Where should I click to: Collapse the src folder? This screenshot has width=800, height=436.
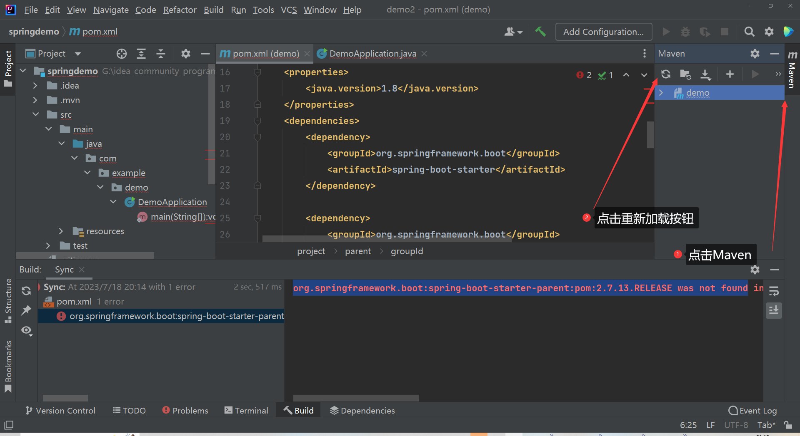click(36, 114)
